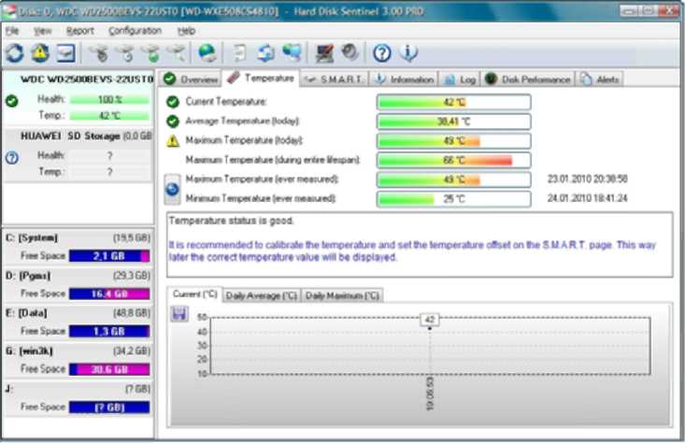Click the two networked monitors toolbar icon
This screenshot has width=685, height=444.
(x=292, y=53)
